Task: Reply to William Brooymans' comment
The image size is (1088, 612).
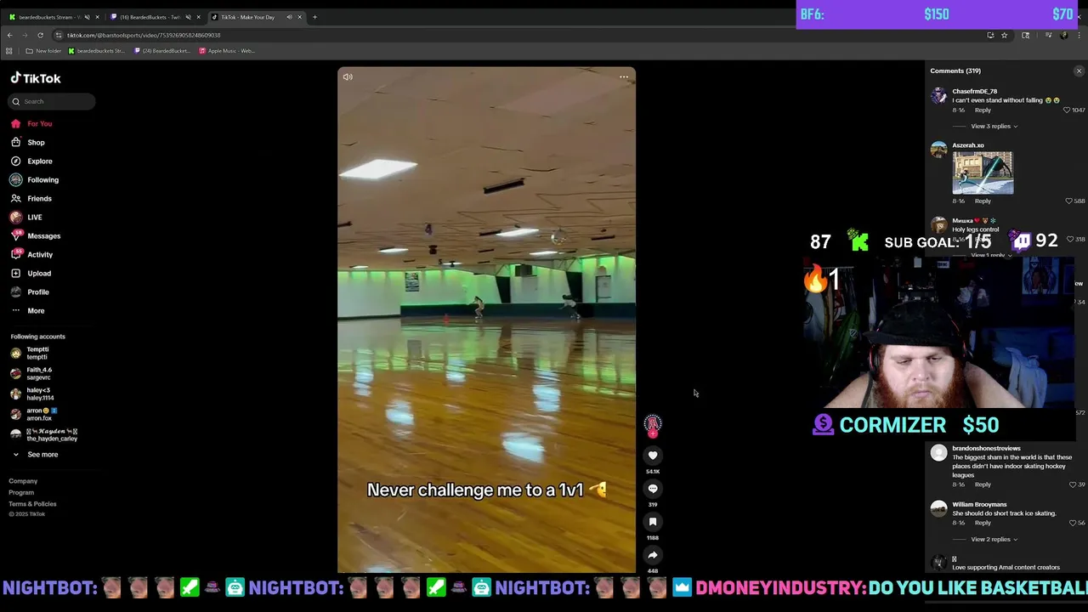Action: (x=983, y=523)
